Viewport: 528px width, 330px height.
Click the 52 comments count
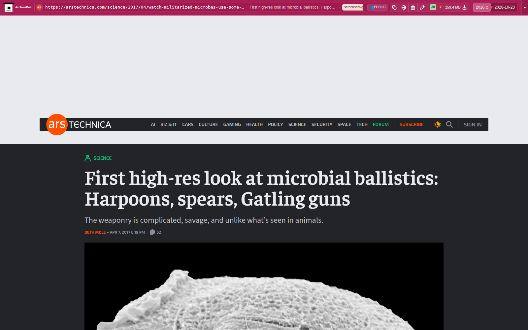159,232
